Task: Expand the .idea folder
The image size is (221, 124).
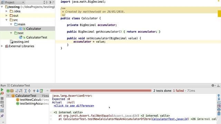Action: click(7, 11)
